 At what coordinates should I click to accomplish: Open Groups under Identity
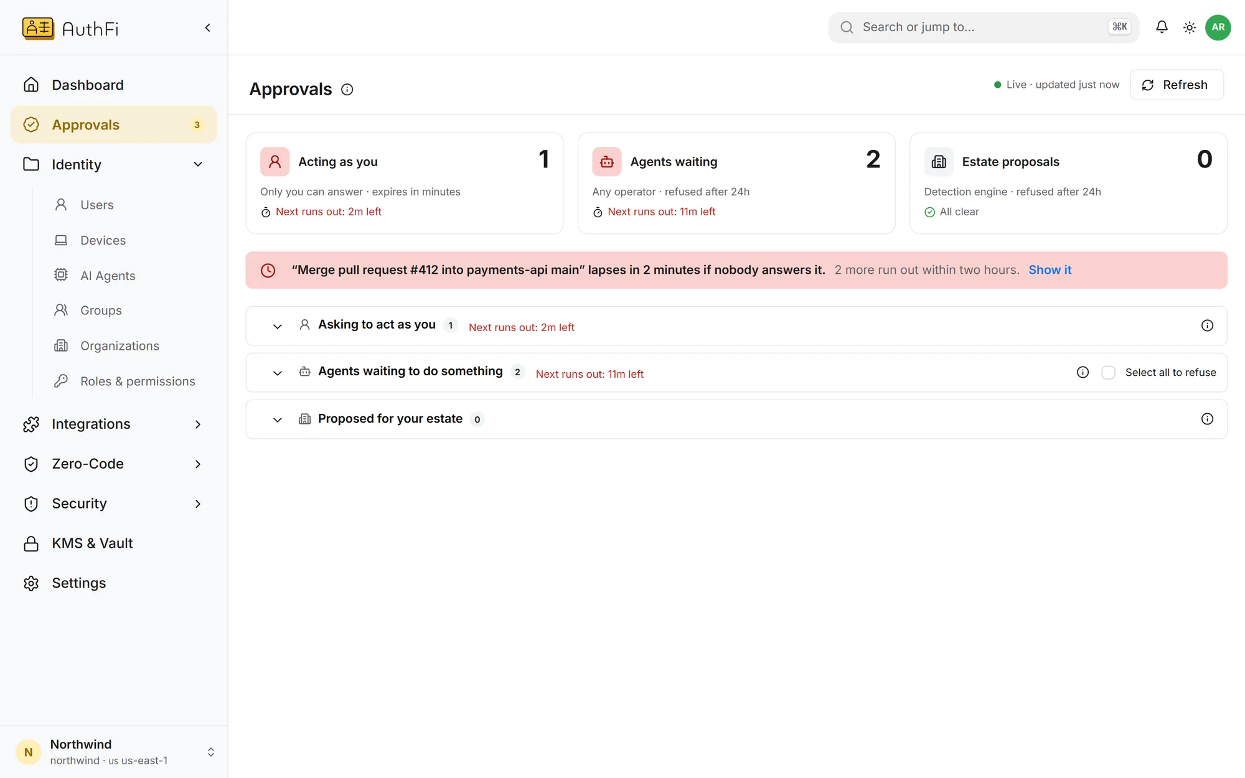[x=129, y=310]
